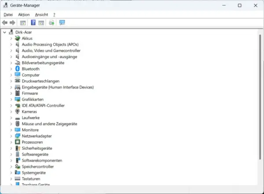Expand Audio Processing Objects (APOs)

coord(11,45)
